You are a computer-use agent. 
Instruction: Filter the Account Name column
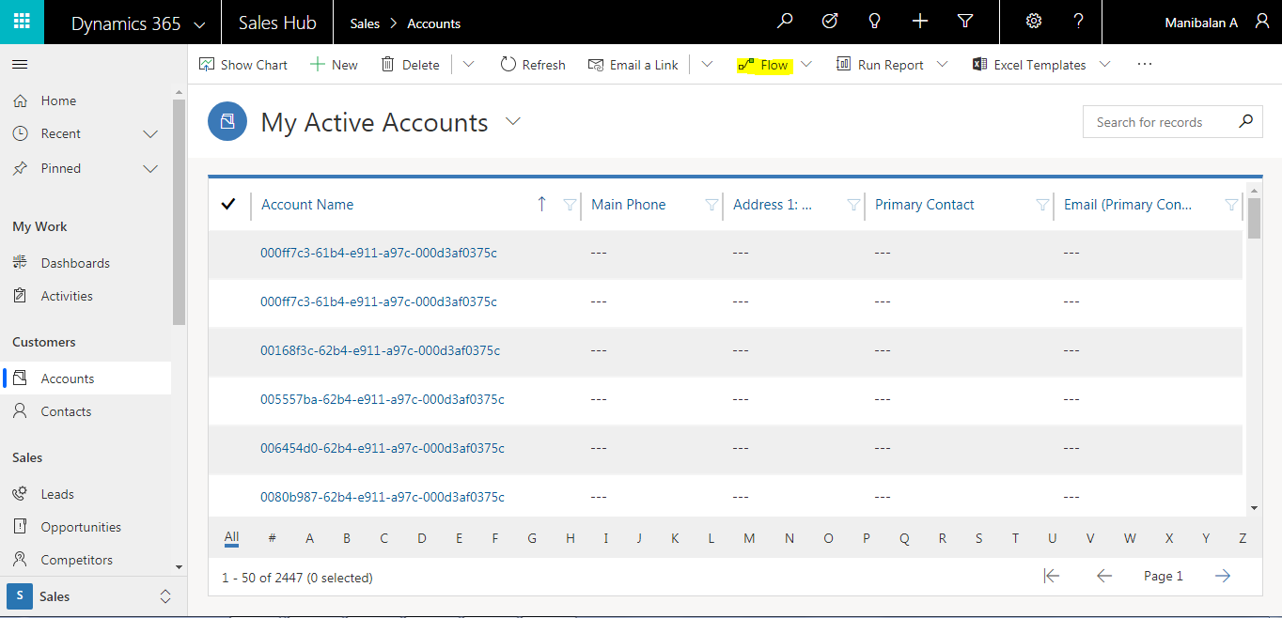click(x=570, y=205)
